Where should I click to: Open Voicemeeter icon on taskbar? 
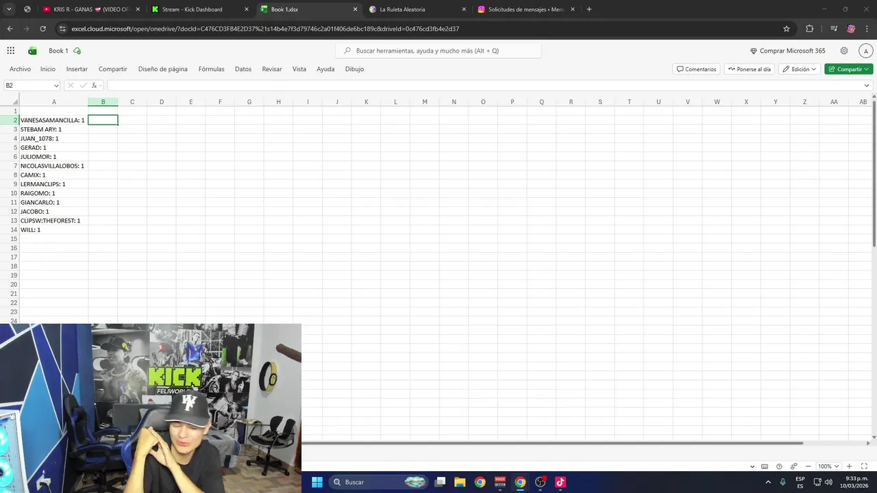tap(500, 482)
